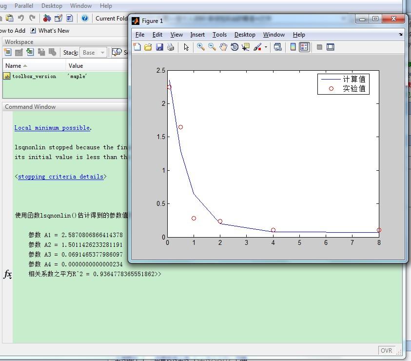Open Help menu in MATLAB main window
This screenshot has height=361, width=411.
[106, 6]
